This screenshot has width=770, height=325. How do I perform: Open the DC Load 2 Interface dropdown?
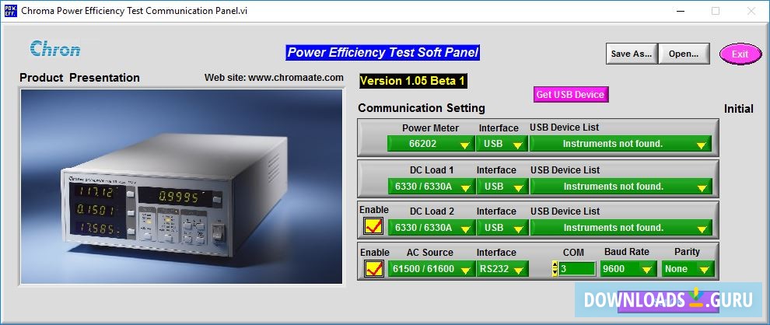click(x=502, y=228)
